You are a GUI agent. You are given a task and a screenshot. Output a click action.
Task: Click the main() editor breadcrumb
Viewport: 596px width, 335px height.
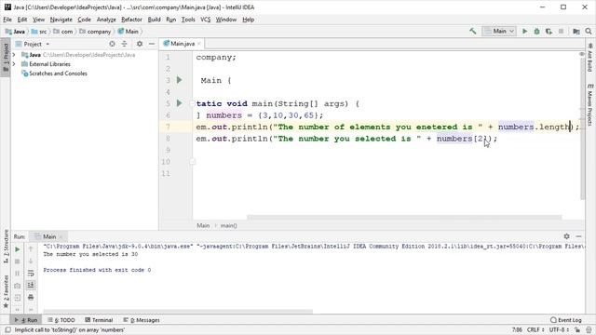228,225
